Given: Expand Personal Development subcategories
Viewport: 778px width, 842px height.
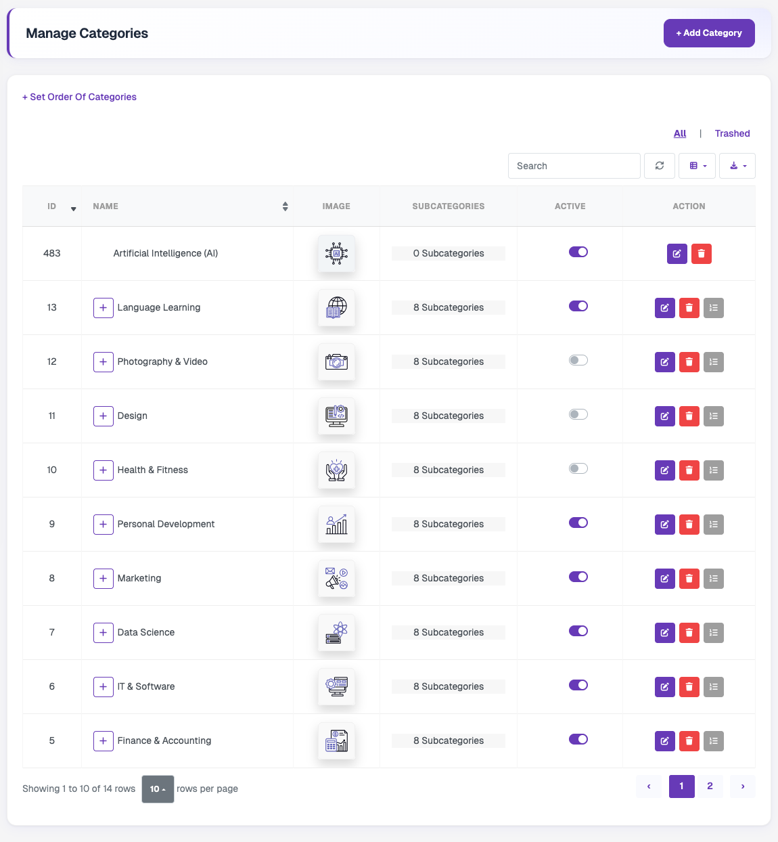Looking at the screenshot, I should [x=103, y=525].
